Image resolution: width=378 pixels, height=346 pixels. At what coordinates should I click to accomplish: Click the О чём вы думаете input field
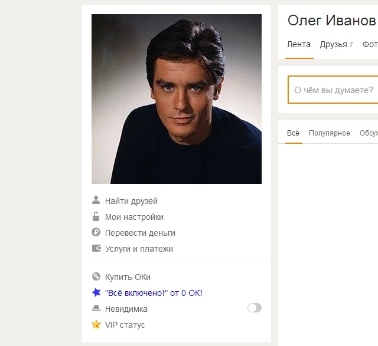click(x=333, y=90)
